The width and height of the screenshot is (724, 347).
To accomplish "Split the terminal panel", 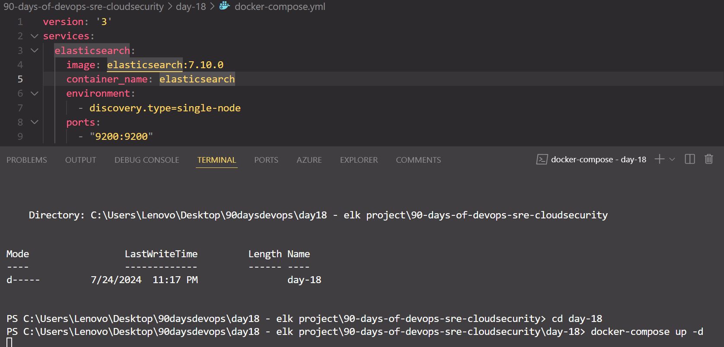I will [690, 159].
